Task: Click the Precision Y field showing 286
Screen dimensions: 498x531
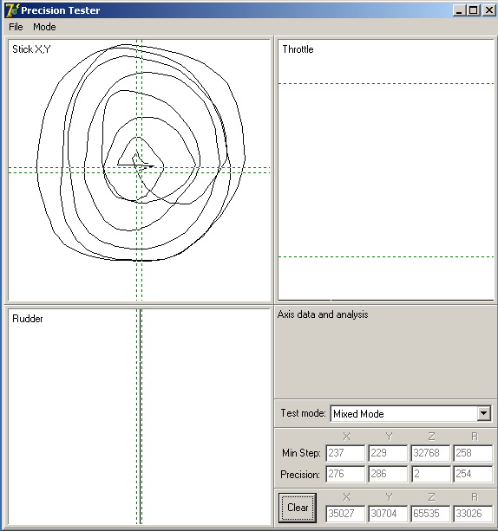Action: click(388, 474)
